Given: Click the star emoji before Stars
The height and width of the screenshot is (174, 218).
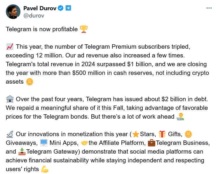Looking at the screenshot, I should pyautogui.click(x=136, y=134).
